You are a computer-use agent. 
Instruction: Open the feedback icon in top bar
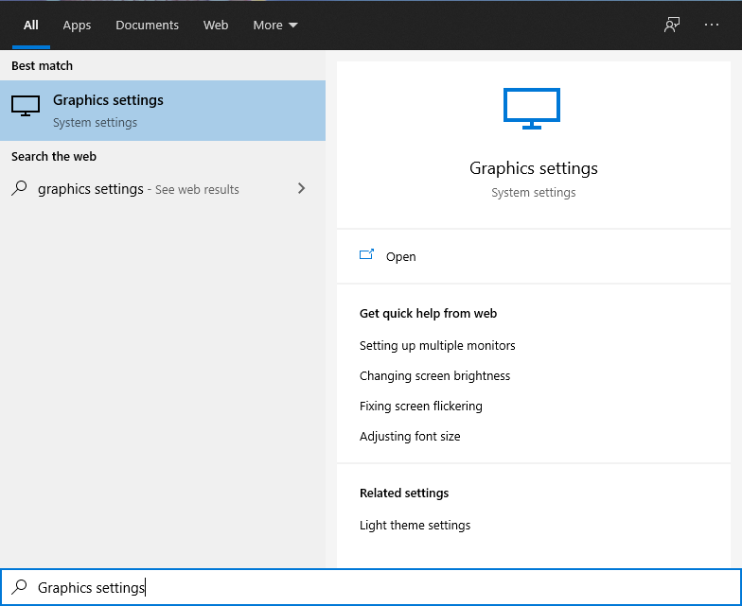(x=672, y=26)
